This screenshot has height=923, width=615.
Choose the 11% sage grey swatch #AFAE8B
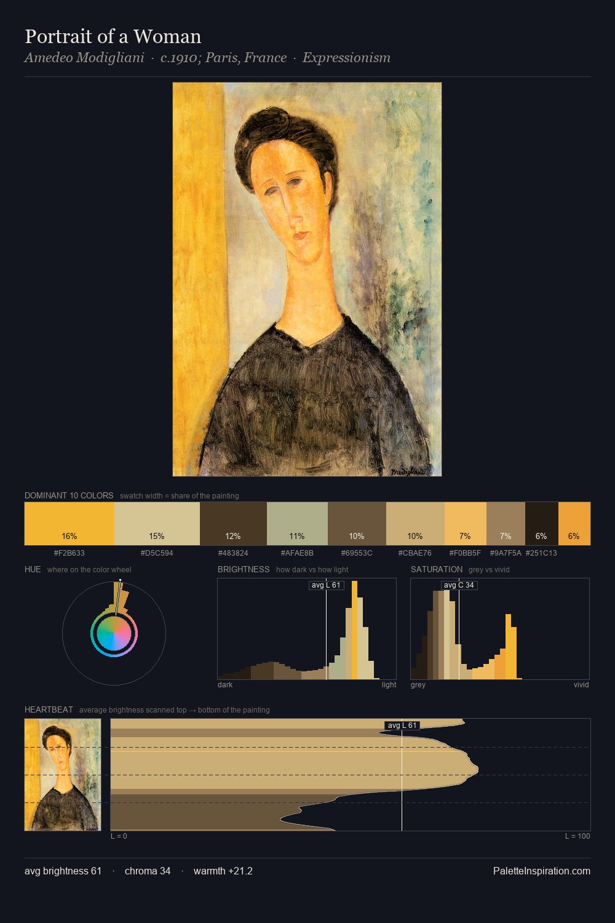coord(297,524)
